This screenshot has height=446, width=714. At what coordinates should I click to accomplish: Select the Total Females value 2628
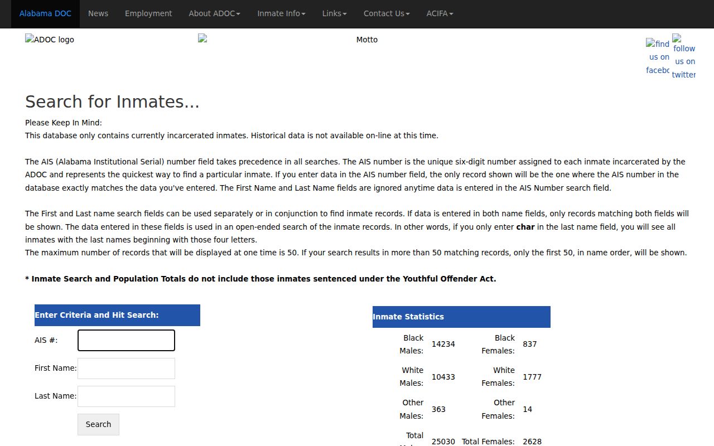coord(532,442)
